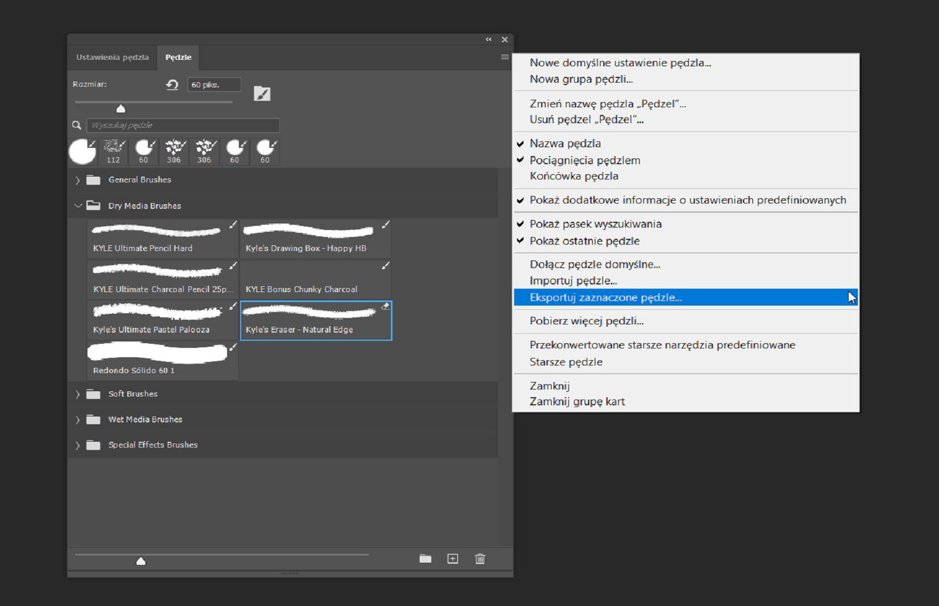Collapse the Dry Media Brushes group
Image resolution: width=939 pixels, height=606 pixels.
(x=78, y=206)
